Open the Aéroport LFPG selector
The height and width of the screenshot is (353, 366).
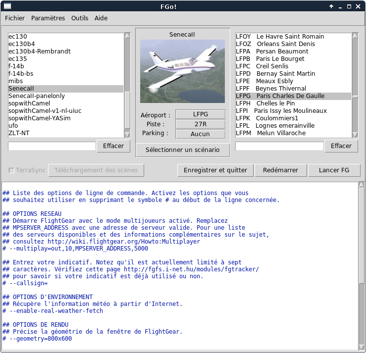(x=201, y=114)
